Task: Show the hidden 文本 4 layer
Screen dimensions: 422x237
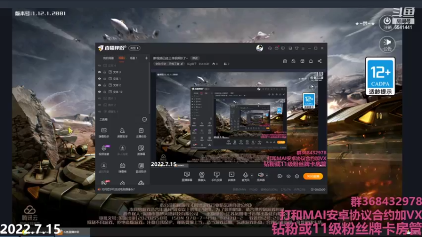Action: point(100,65)
